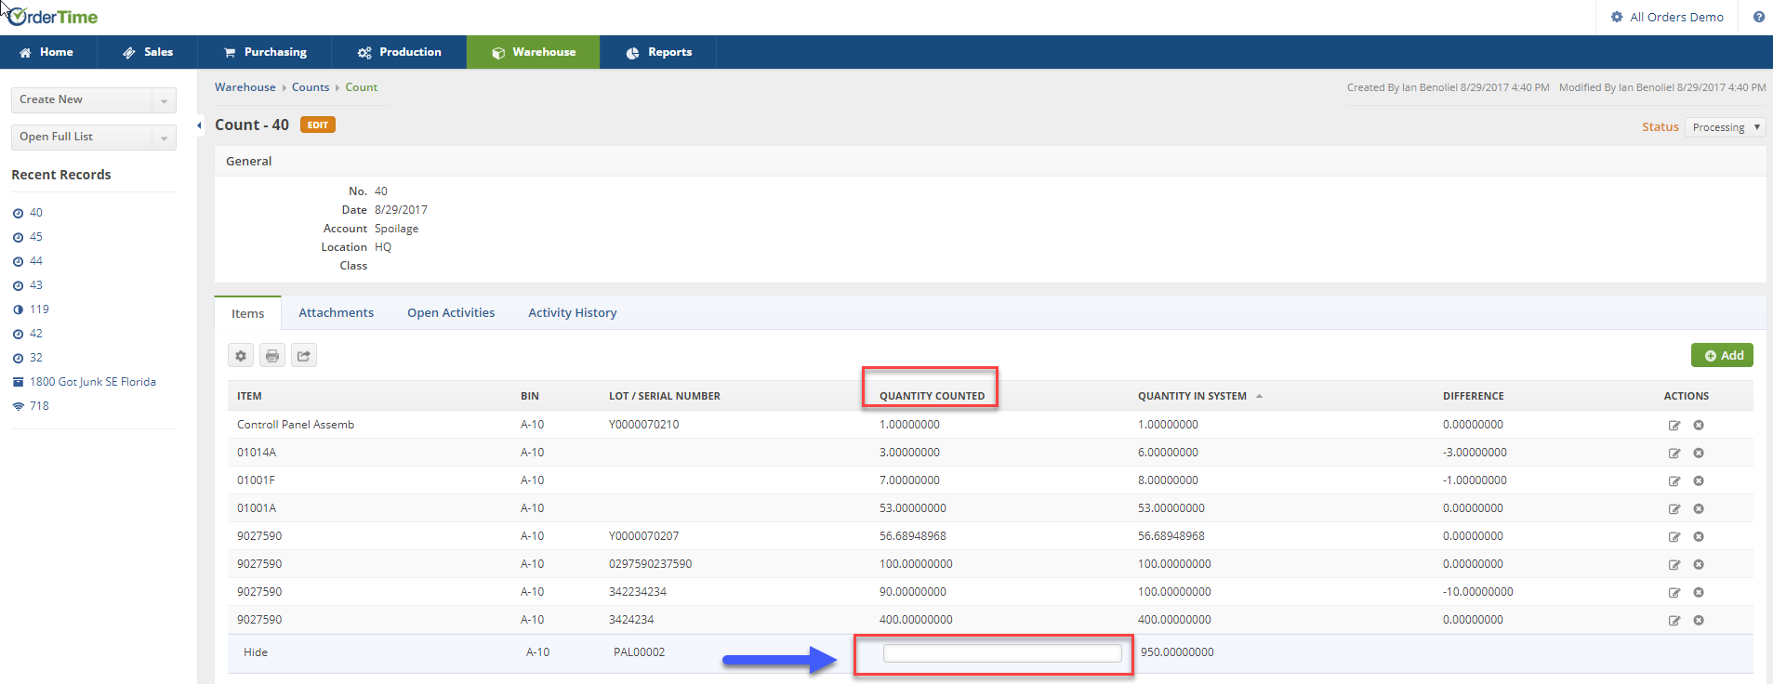This screenshot has height=684, width=1773.
Task: Open the Status Processing dropdown
Action: (x=1726, y=127)
